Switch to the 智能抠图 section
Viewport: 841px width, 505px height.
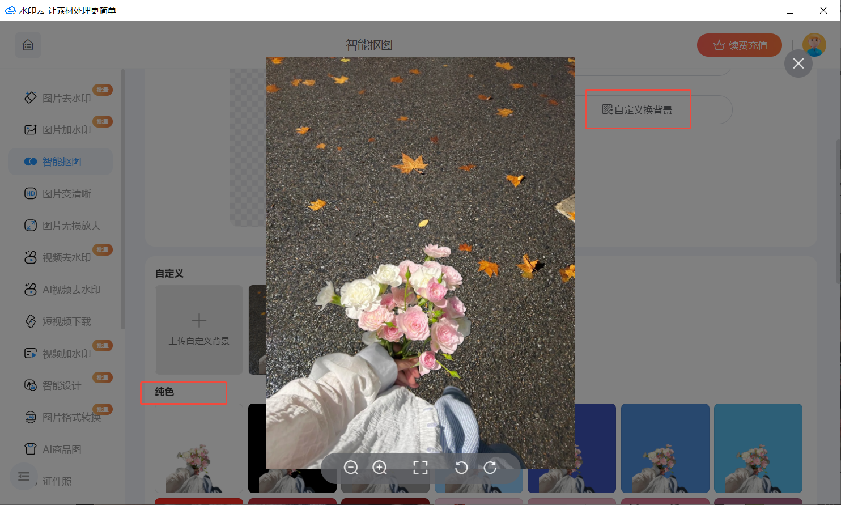(x=60, y=161)
